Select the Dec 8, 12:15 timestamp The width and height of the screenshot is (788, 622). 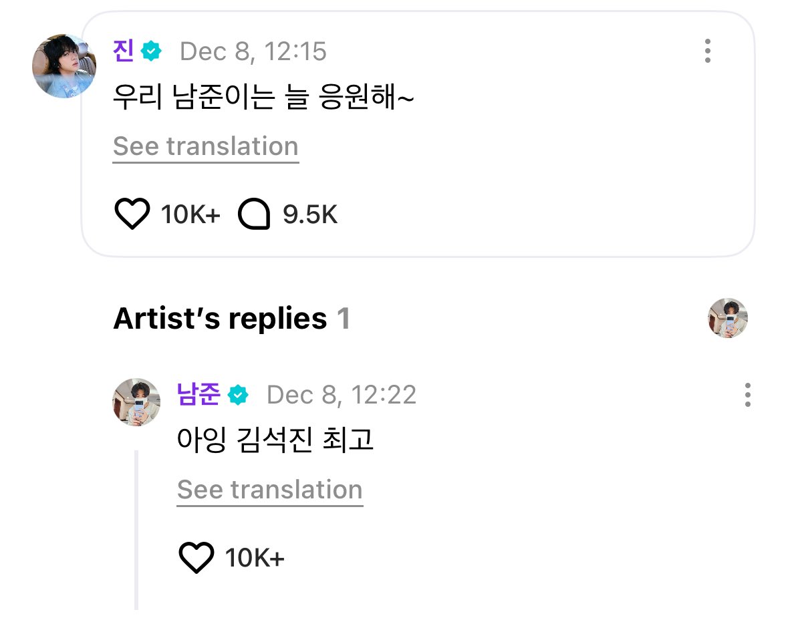(x=253, y=51)
